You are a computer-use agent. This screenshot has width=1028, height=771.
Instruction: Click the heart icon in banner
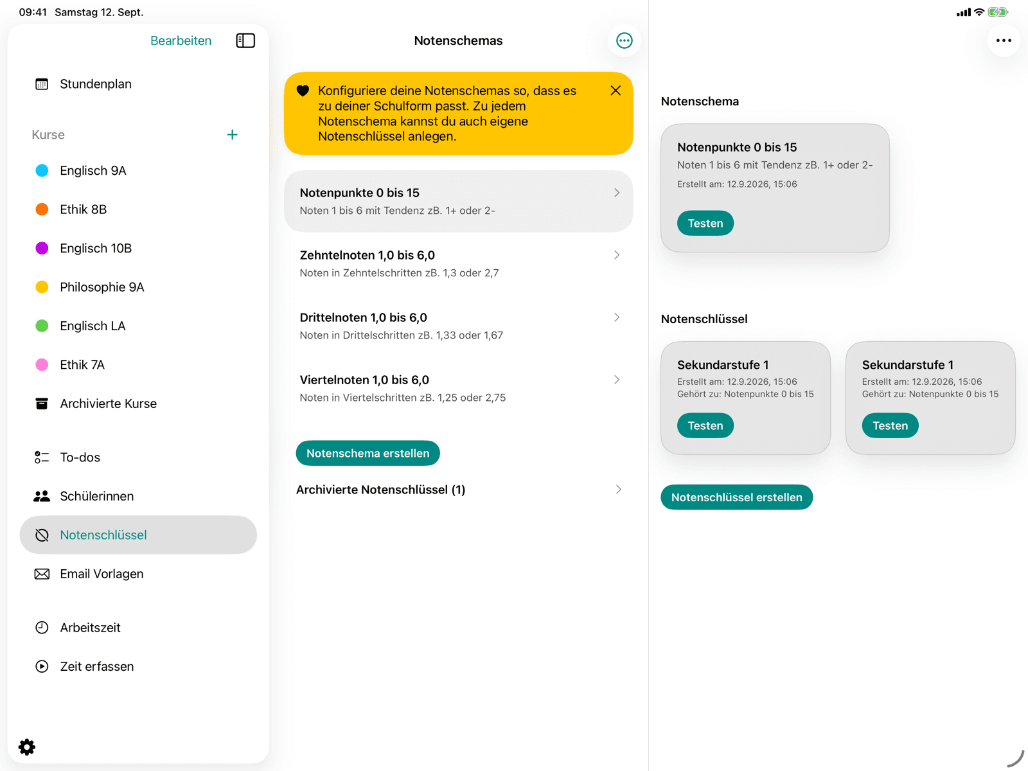click(303, 91)
